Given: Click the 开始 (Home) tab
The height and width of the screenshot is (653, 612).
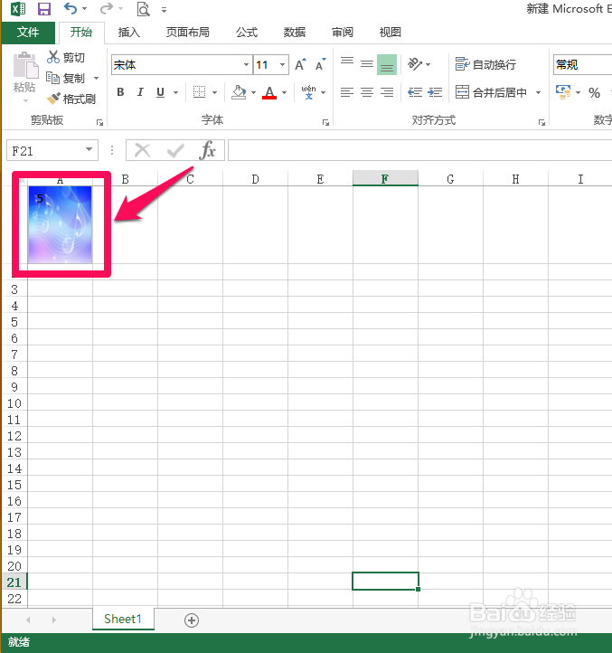Looking at the screenshot, I should (x=81, y=33).
